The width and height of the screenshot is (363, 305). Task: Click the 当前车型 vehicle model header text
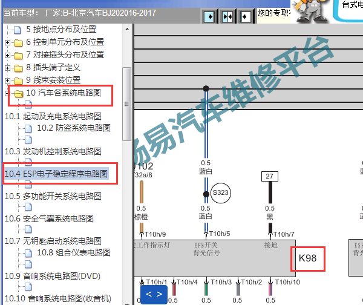tap(80, 13)
